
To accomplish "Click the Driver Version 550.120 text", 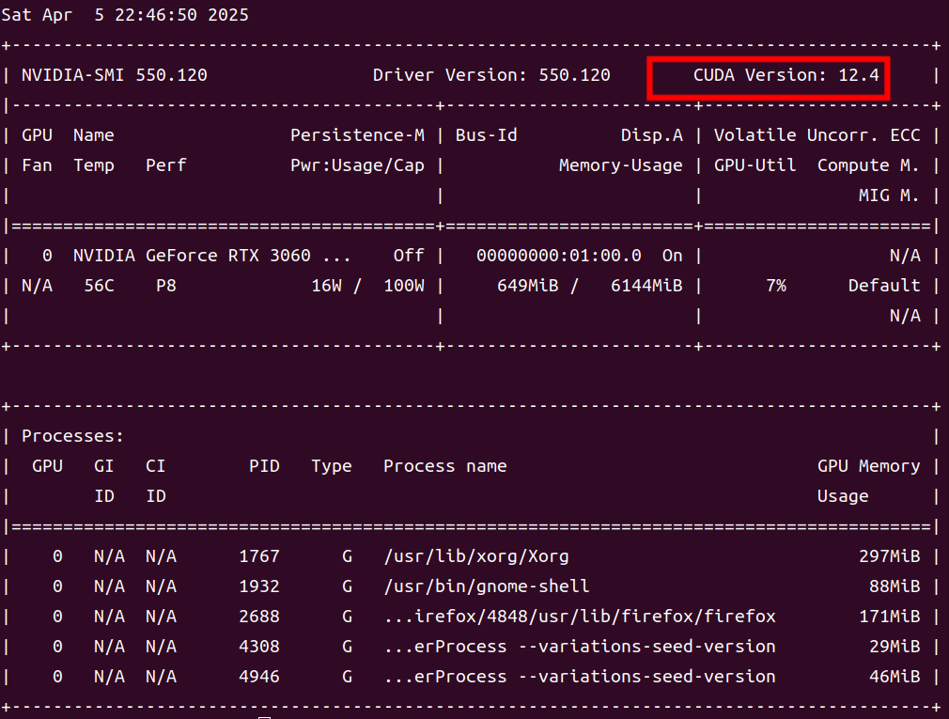I will click(x=491, y=75).
